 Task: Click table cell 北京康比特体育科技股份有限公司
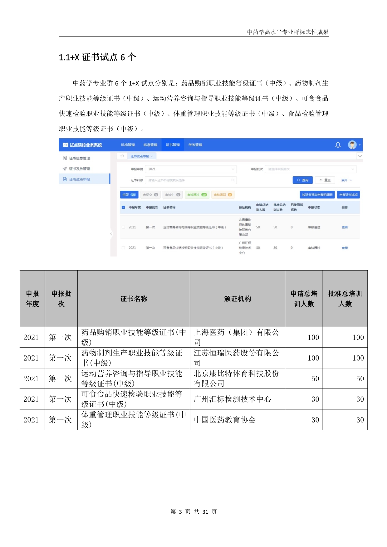pyautogui.click(x=237, y=379)
